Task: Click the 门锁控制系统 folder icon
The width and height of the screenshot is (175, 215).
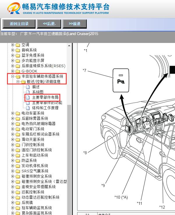Action: tap(18, 145)
